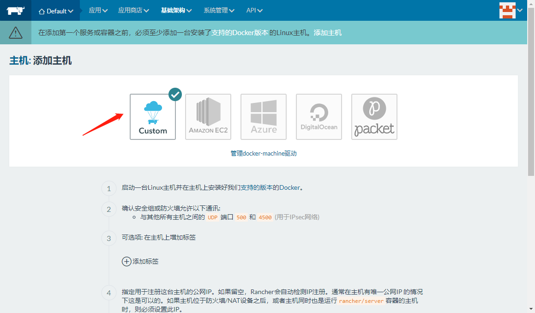Select the Custom host driver
This screenshot has width=535, height=313.
pos(153,117)
